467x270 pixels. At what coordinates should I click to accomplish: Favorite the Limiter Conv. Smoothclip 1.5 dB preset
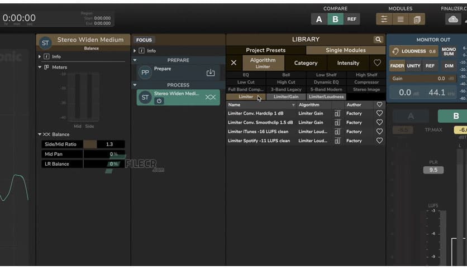pos(379,122)
